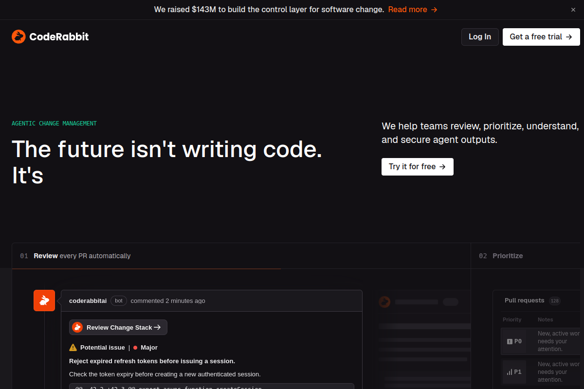
Task: Click the 'We help teams review' tagline
Action: pyautogui.click(x=480, y=133)
